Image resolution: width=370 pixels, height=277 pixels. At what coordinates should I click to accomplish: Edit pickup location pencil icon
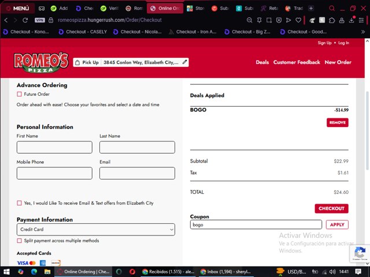[x=184, y=62]
